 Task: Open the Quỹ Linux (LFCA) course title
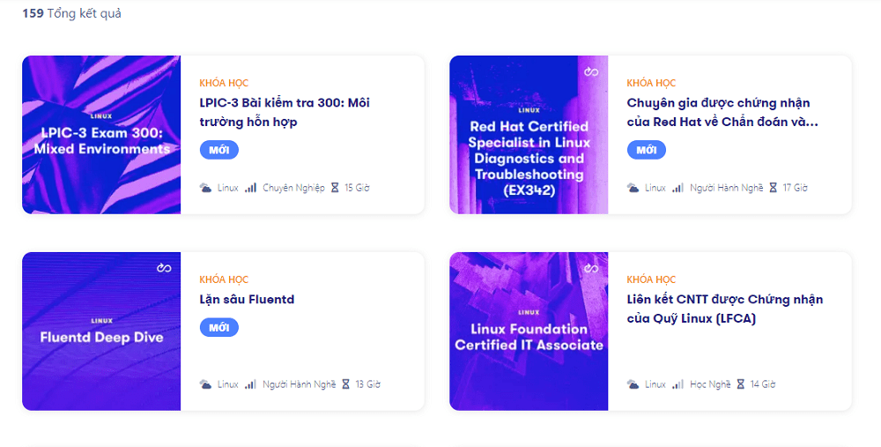tap(724, 309)
